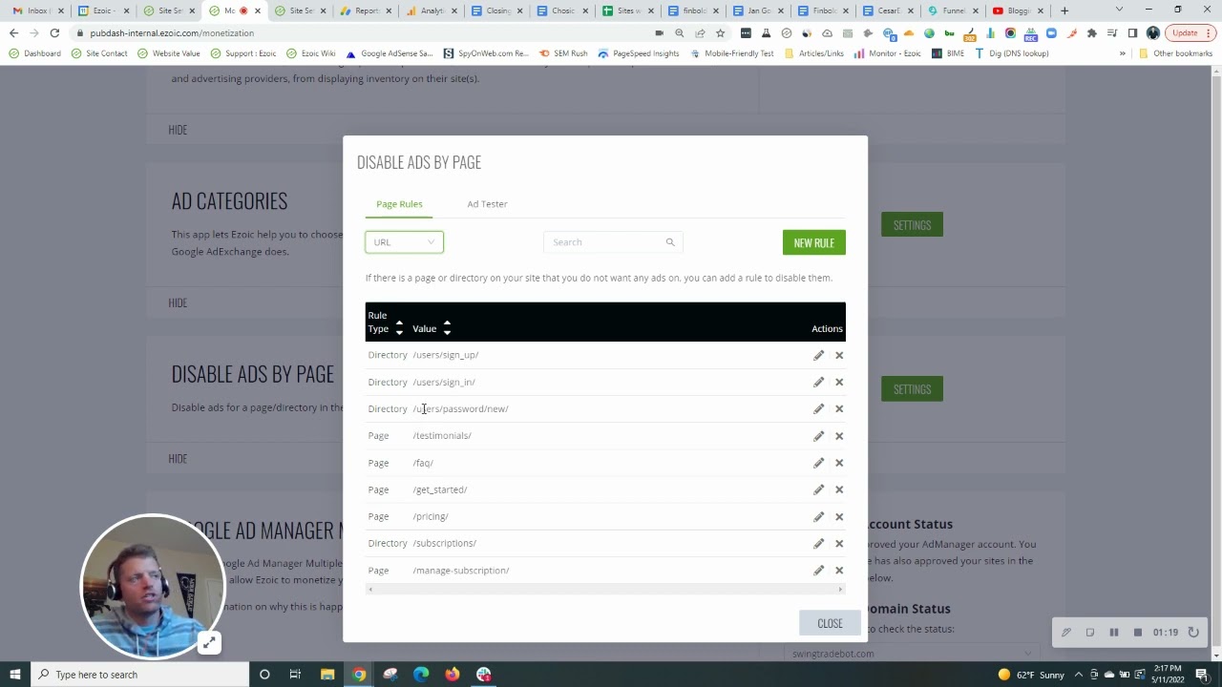The height and width of the screenshot is (687, 1222).
Task: Open the Dashboard bookmark
Action: 34,53
